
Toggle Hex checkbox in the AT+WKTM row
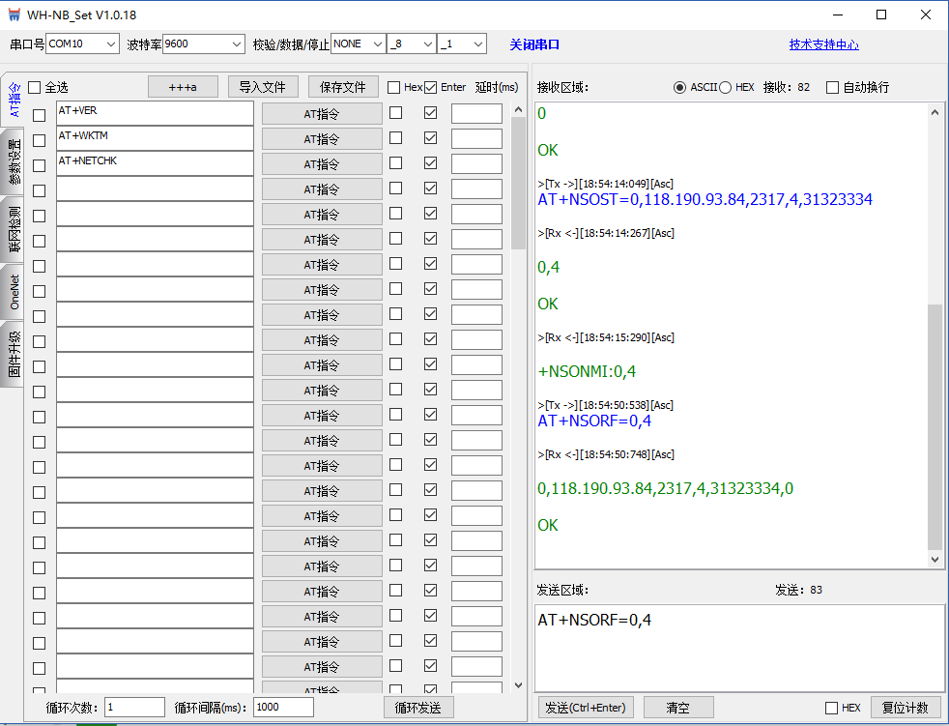(x=396, y=138)
